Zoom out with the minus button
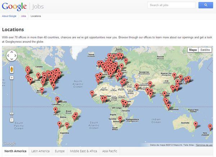 (x=12, y=120)
